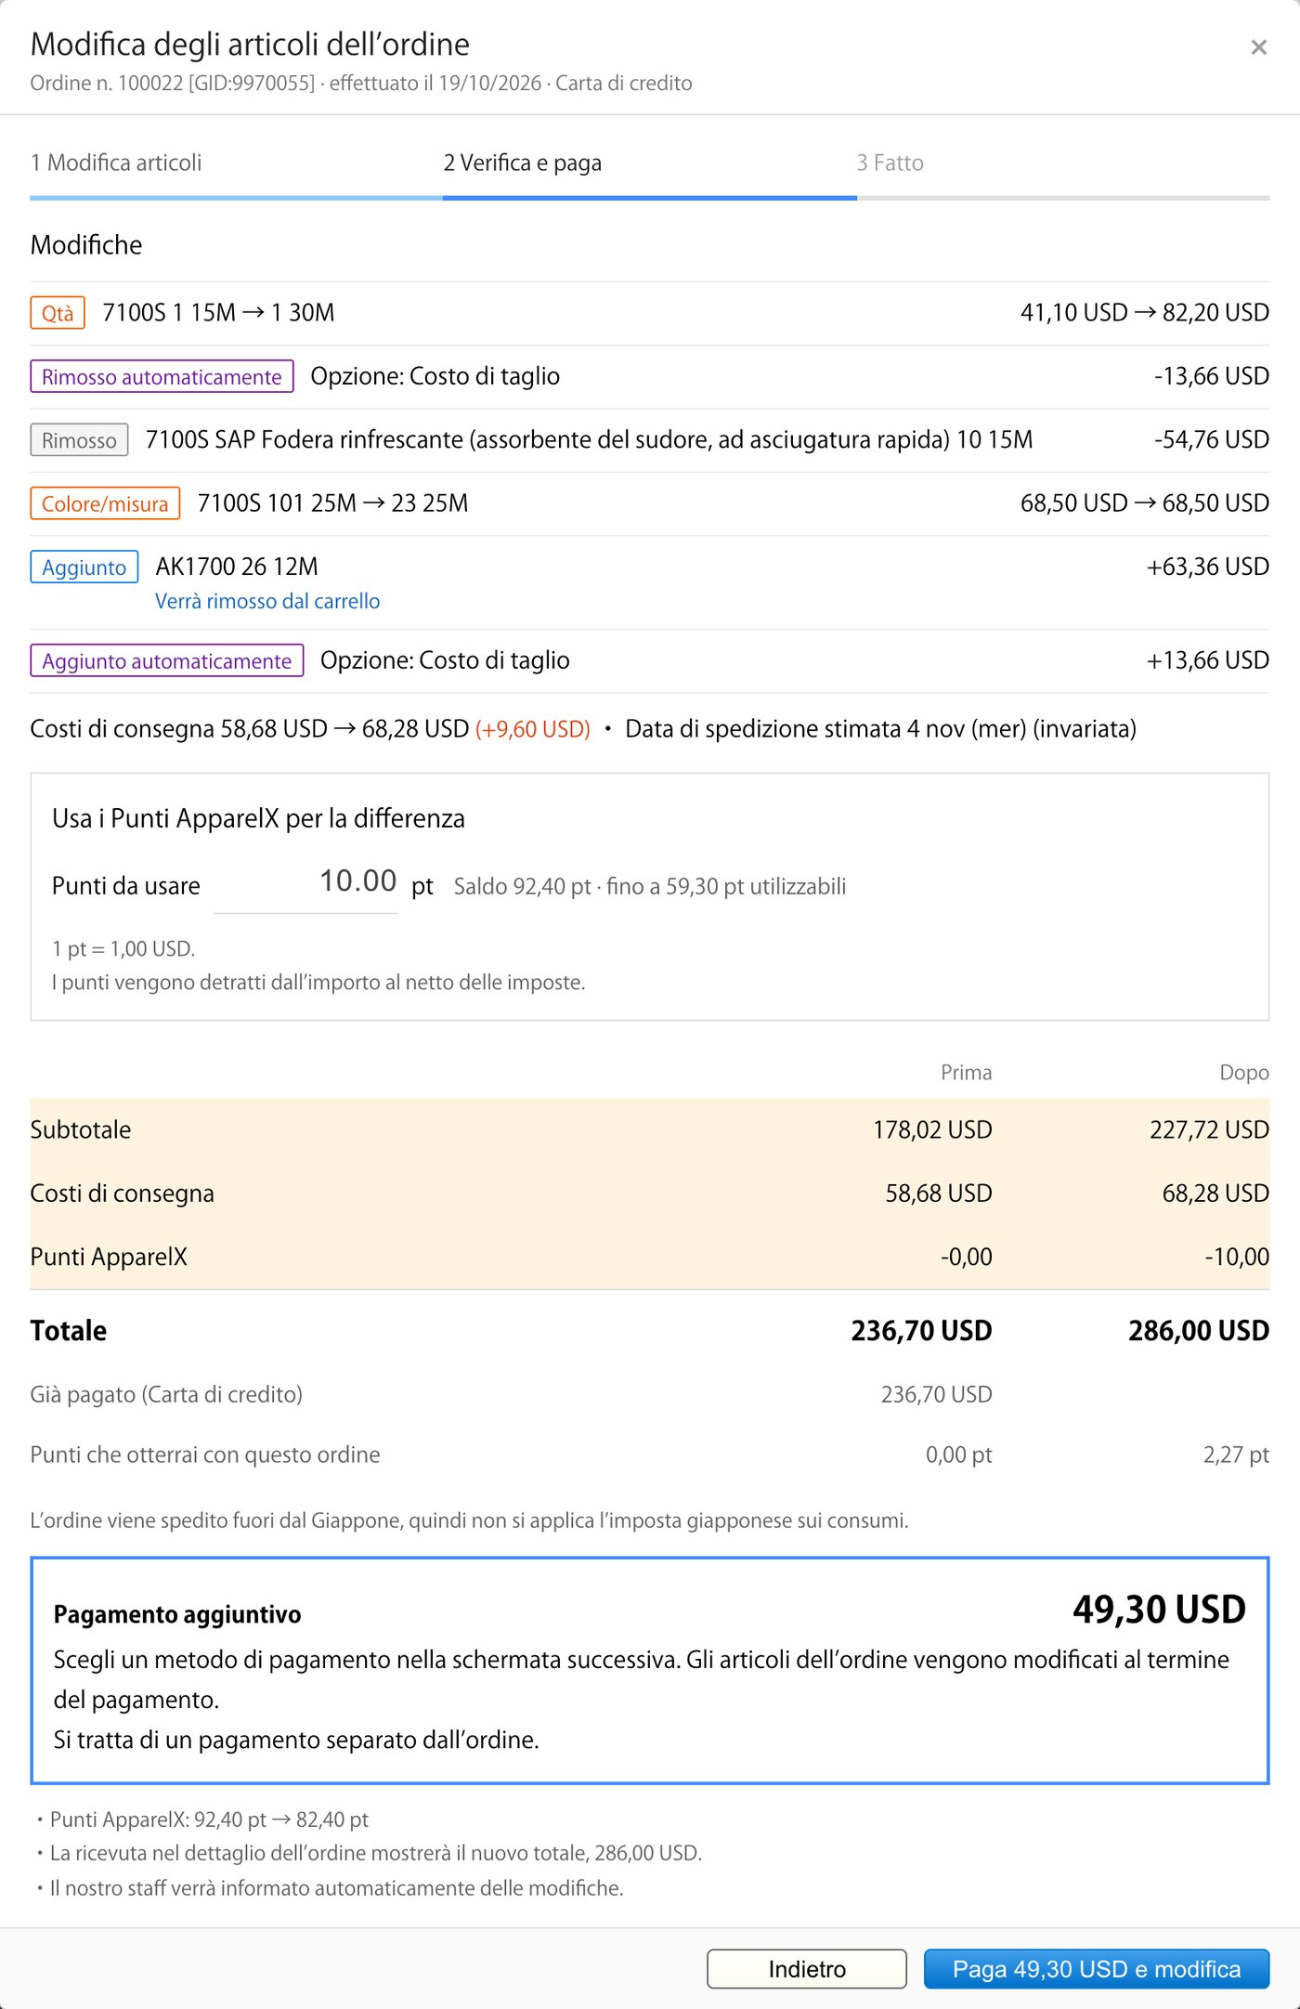This screenshot has height=2009, width=1300.
Task: Click the Punti da usare input field
Action: [305, 882]
